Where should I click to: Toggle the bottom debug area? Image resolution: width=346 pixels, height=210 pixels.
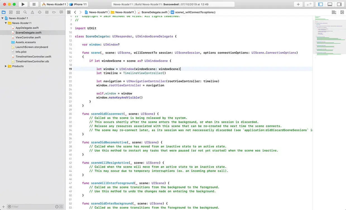[x=330, y=4]
